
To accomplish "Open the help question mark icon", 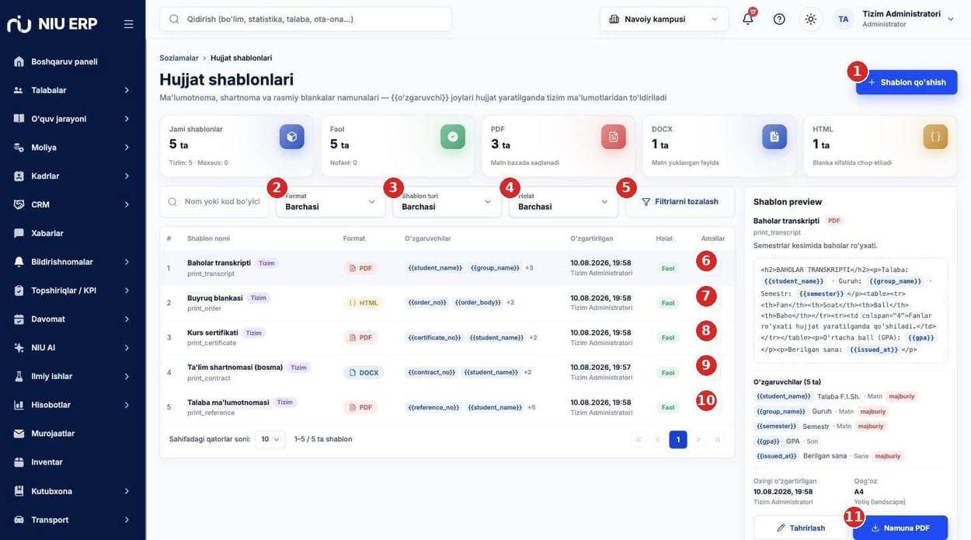I will point(779,19).
